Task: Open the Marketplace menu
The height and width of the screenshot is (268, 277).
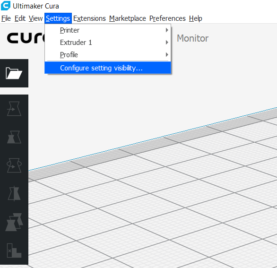Action: coord(127,18)
